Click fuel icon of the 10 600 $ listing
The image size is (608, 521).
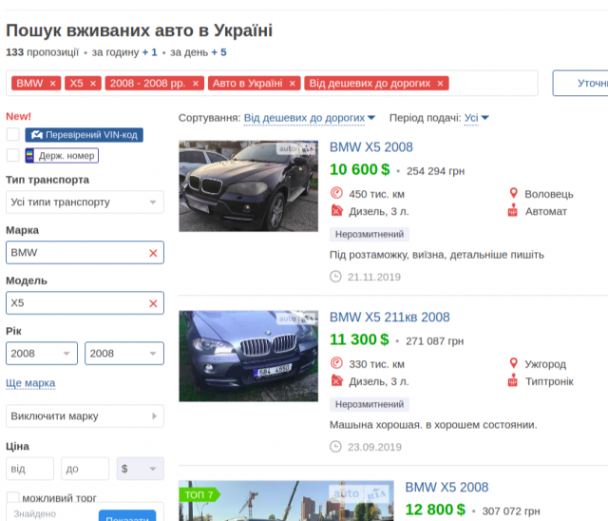coord(336,211)
